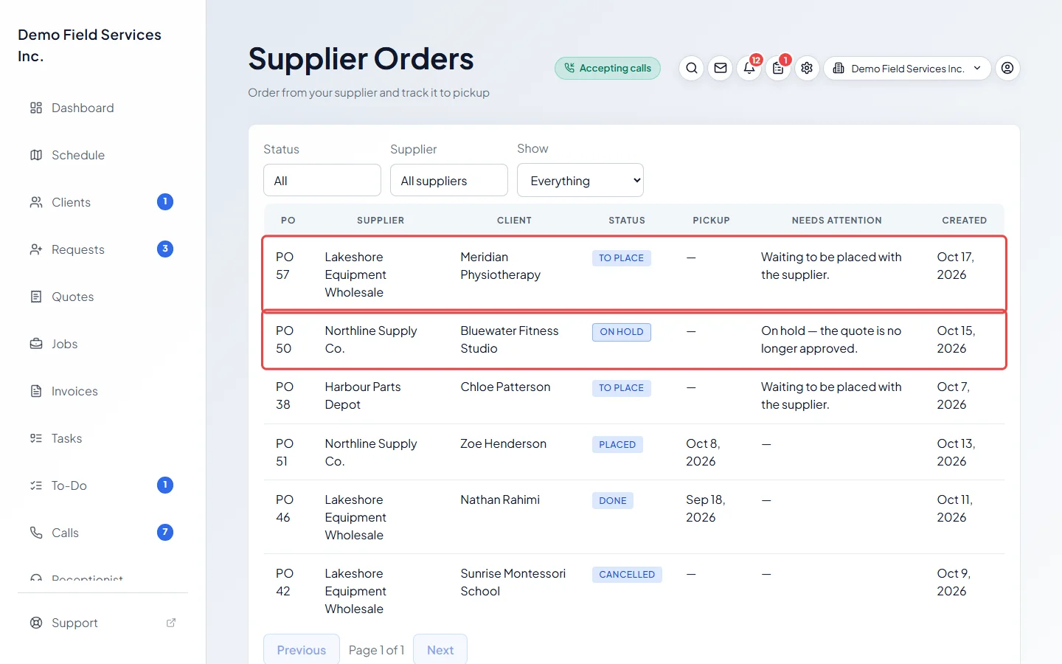The height and width of the screenshot is (664, 1062).
Task: Click the Calls badge showing 7
Action: 165,532
